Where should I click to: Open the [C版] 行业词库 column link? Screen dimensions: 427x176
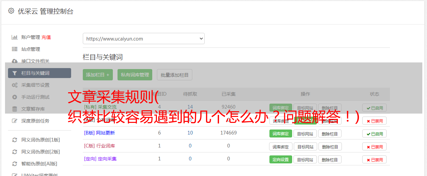tap(99, 146)
